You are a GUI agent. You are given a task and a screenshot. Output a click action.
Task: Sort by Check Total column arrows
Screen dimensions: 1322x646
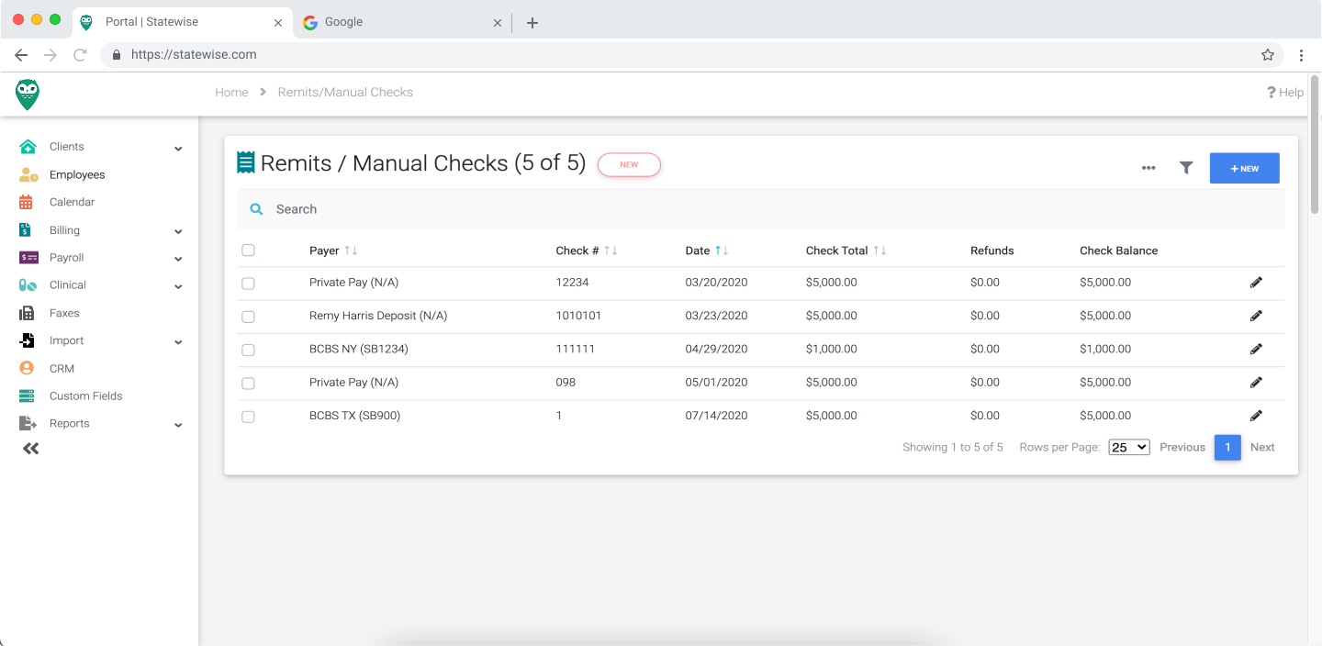879,251
